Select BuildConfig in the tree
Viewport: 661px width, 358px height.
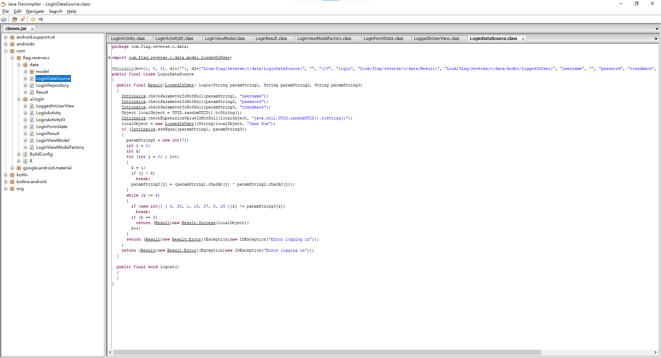[x=41, y=154]
